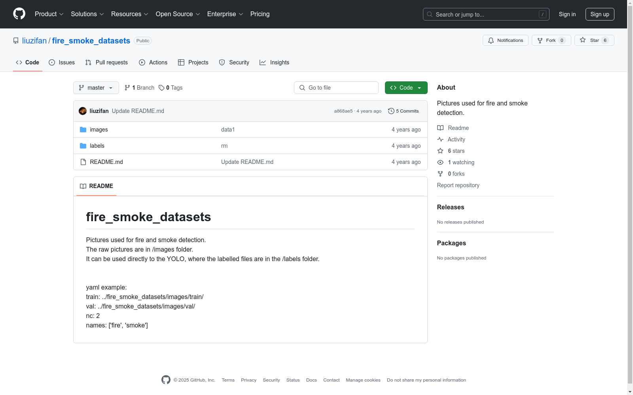Switch to the Insights tab

click(274, 62)
